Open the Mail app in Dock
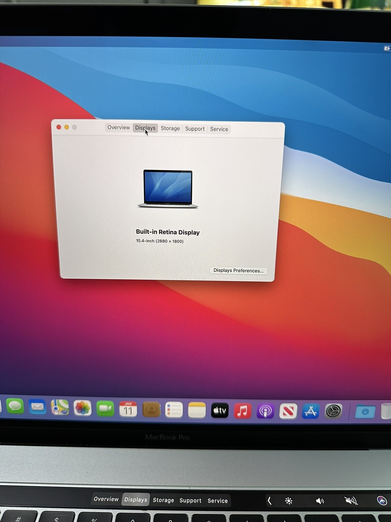391x522 pixels. point(37,407)
